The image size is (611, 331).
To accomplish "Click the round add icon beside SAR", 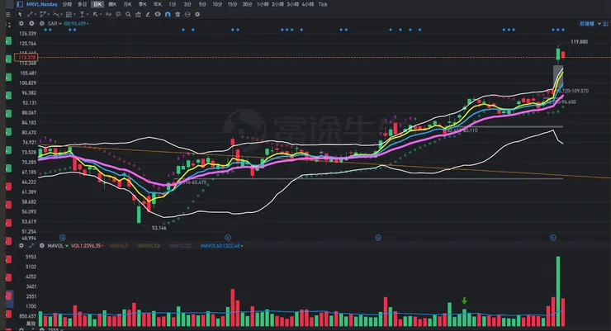I will click(31, 24).
